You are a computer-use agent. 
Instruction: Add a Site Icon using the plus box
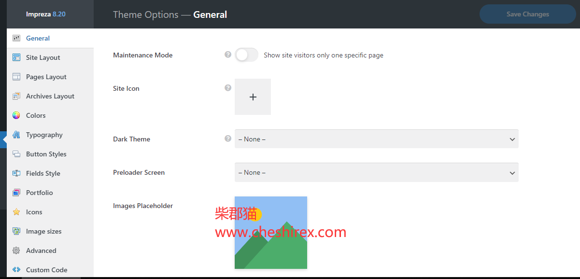tap(253, 97)
